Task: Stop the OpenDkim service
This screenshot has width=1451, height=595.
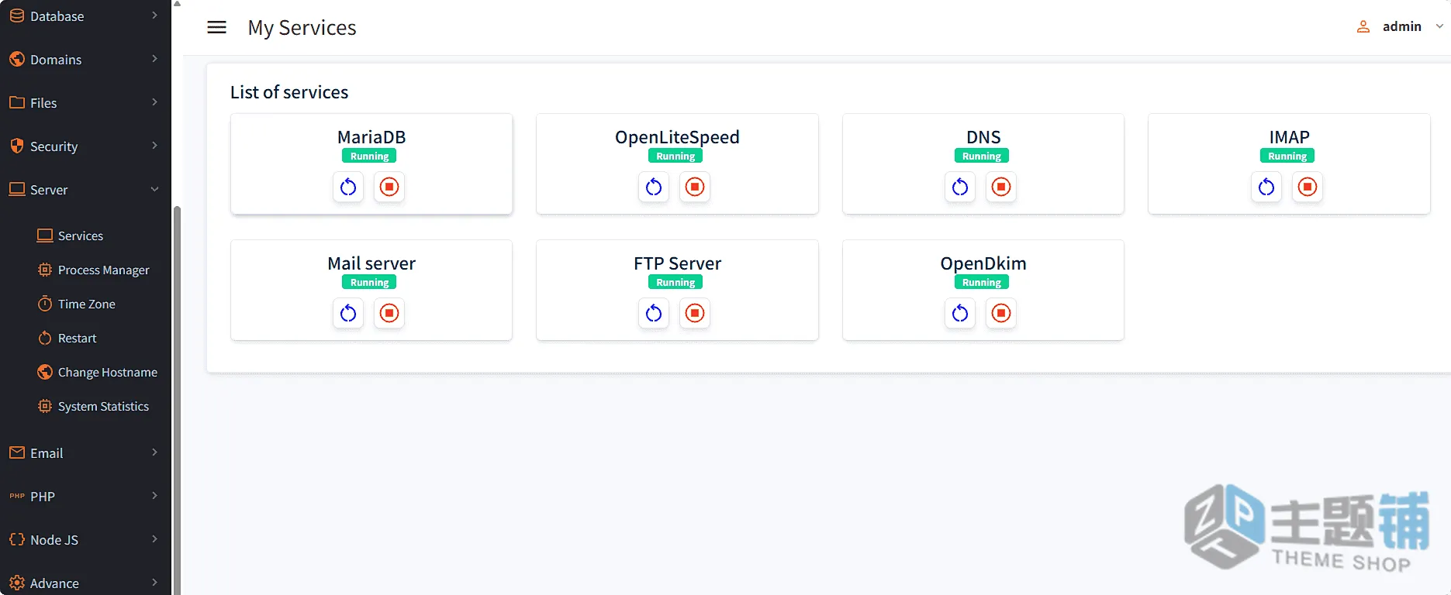Action: tap(1001, 313)
